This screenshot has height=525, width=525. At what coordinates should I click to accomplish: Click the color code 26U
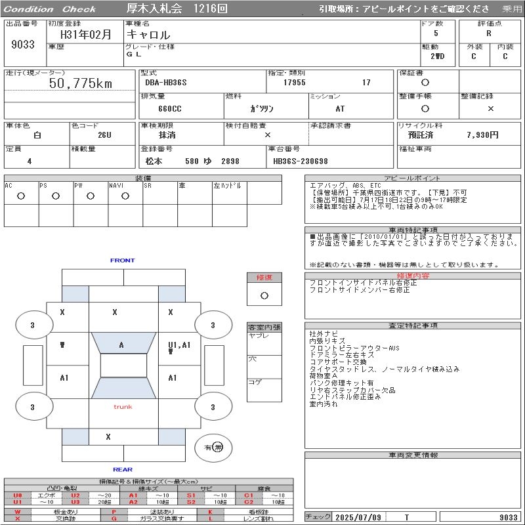[x=104, y=135]
